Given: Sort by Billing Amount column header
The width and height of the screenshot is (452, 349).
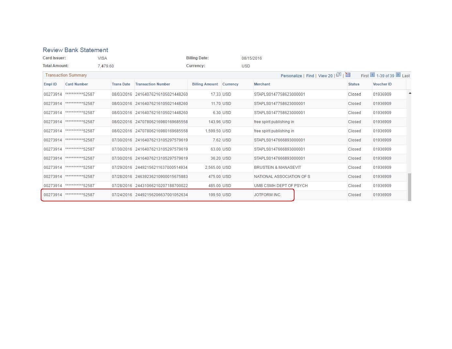Looking at the screenshot, I should 205,84.
